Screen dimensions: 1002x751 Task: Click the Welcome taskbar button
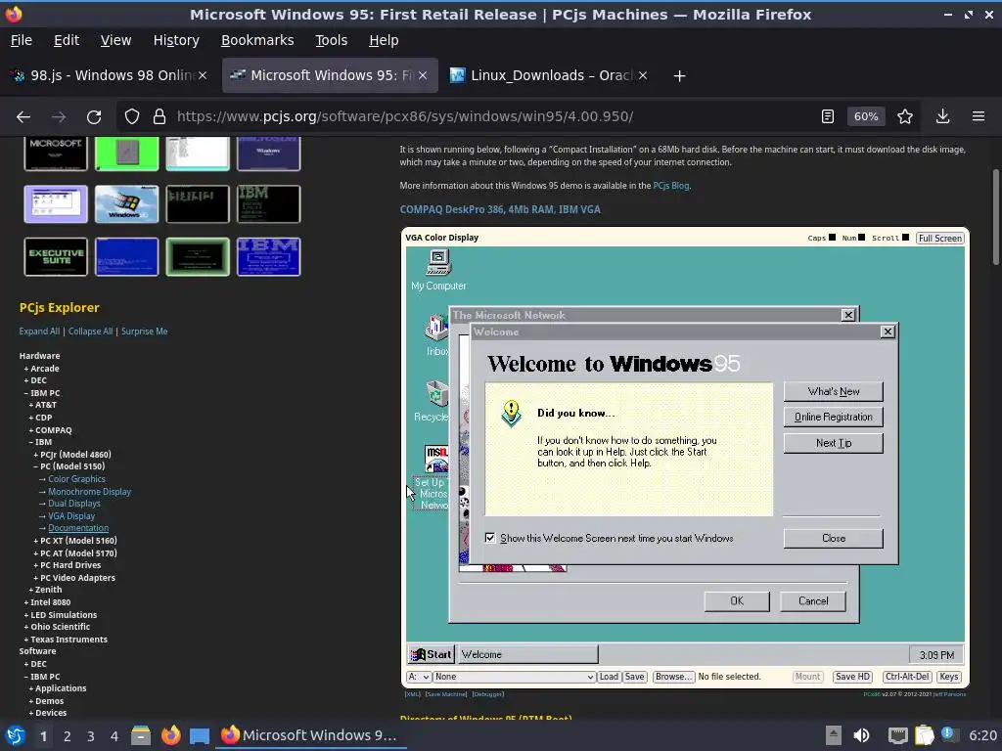pos(528,654)
